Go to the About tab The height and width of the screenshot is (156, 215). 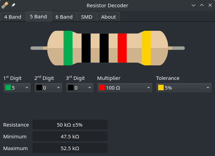(x=109, y=17)
